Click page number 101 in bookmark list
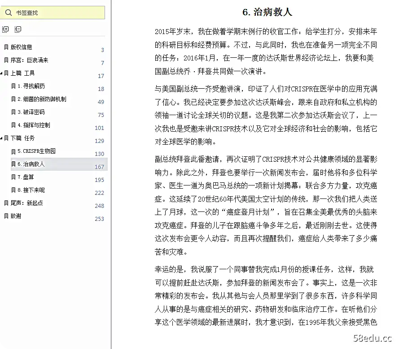This screenshot has width=399, height=349. click(100, 128)
